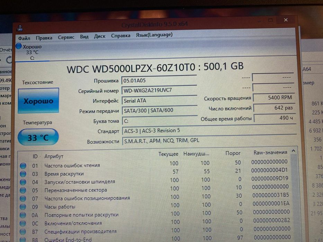Viewport: 323px width, 242px height.
Task: Click the blue Хорошо health status button
Action: click(38, 101)
